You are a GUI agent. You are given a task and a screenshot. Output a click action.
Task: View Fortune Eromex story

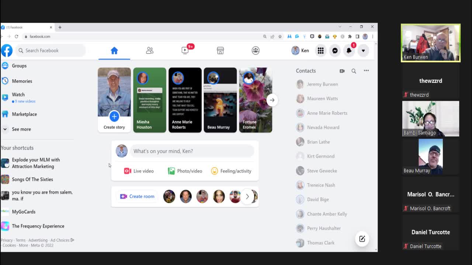click(256, 100)
